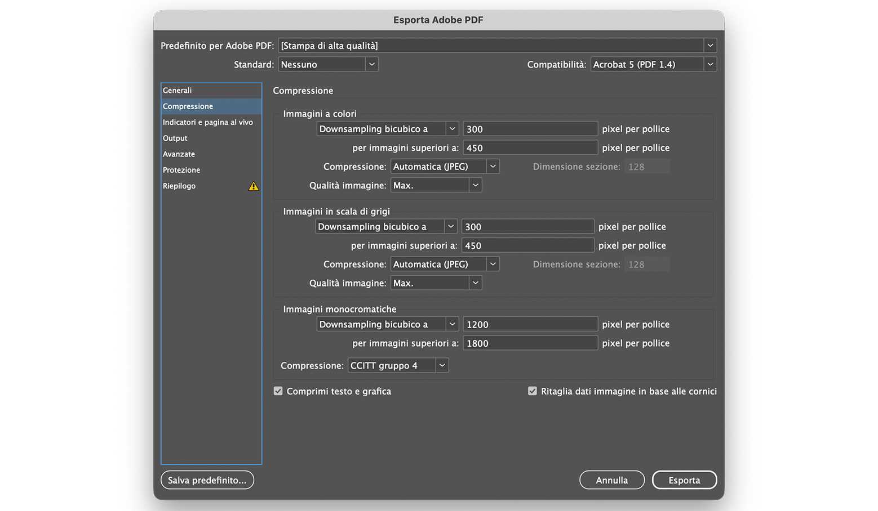The width and height of the screenshot is (878, 511).
Task: Open downsampling dropdown under Immagini monocromatiche
Action: 388,324
